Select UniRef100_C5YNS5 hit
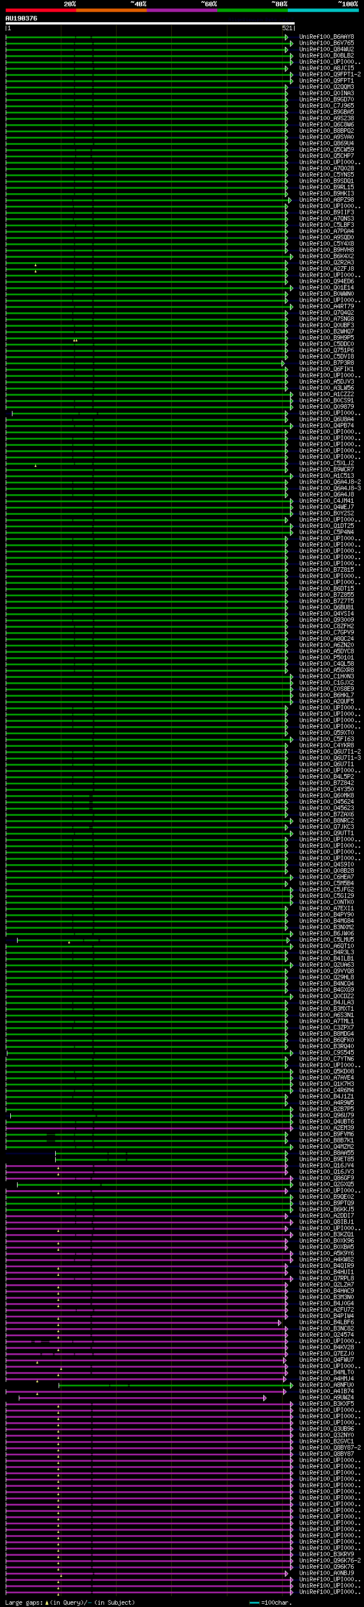364x1607 pixels. click(x=326, y=174)
